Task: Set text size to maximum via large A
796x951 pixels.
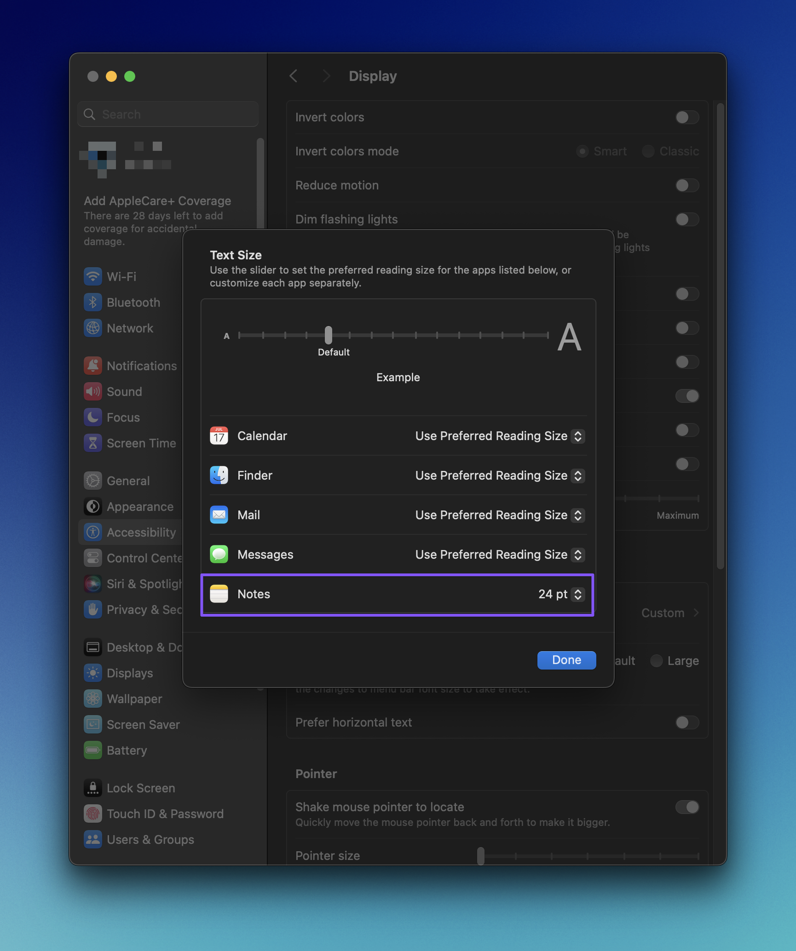Action: point(569,337)
